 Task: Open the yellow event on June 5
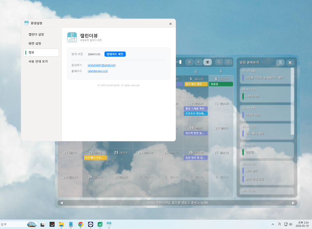pyautogui.click(x=196, y=84)
